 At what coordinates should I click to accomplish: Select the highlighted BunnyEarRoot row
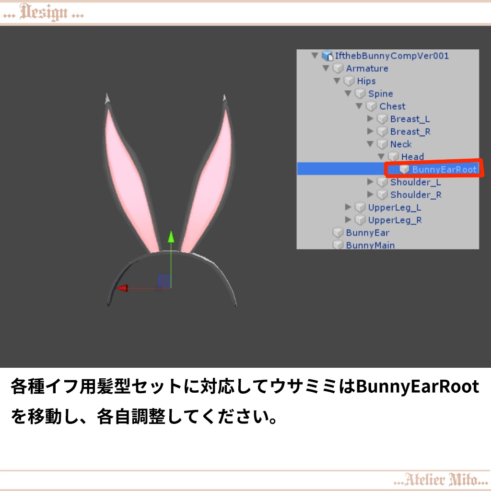(x=388, y=169)
